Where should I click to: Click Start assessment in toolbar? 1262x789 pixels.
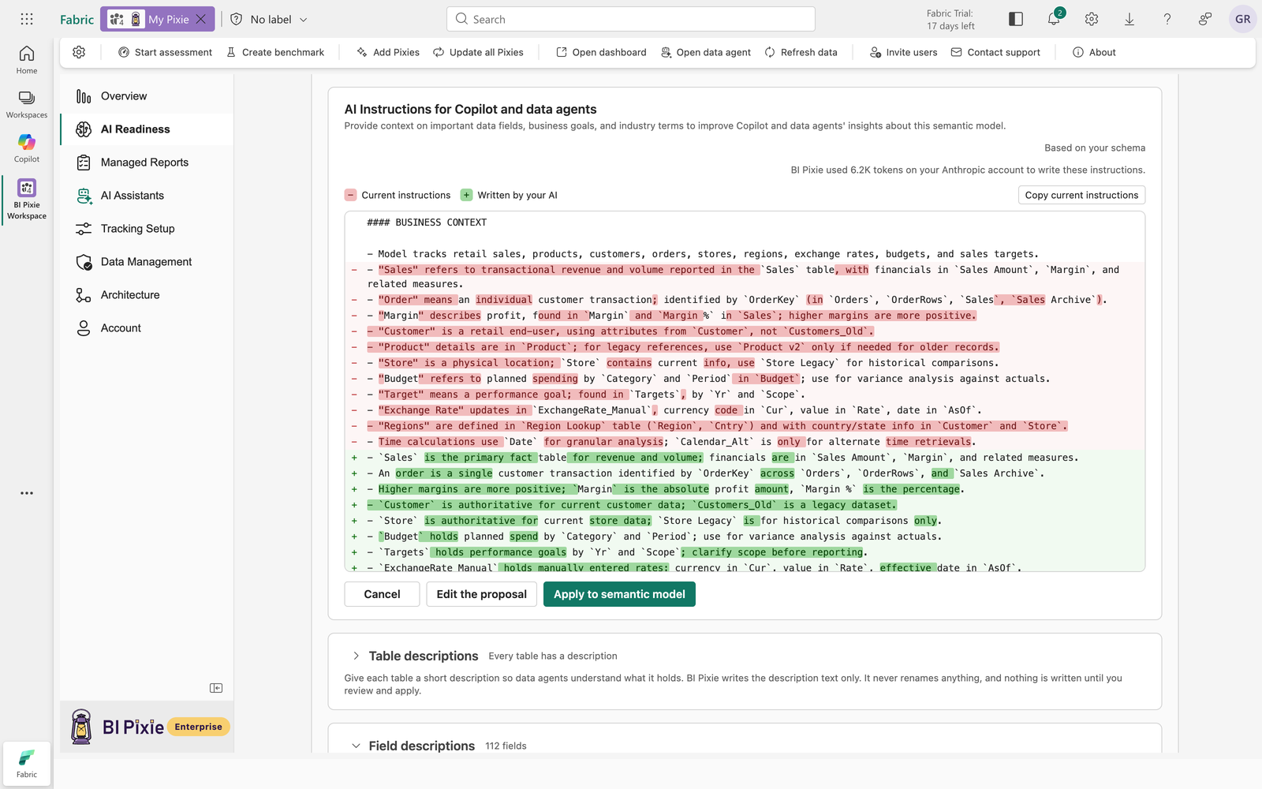pos(165,52)
